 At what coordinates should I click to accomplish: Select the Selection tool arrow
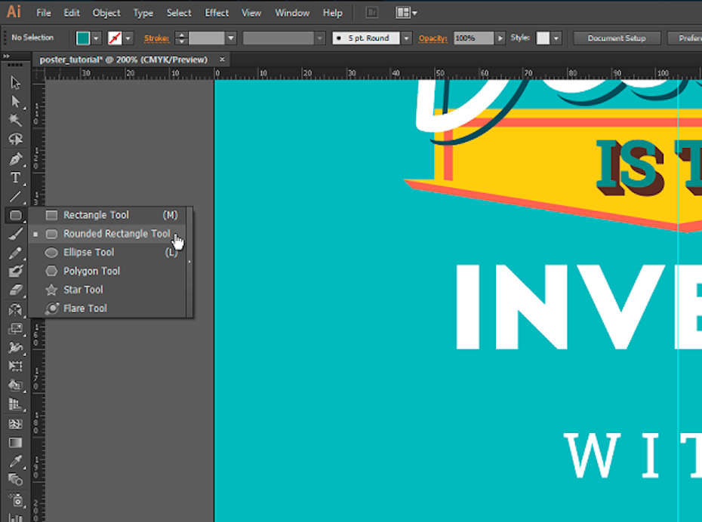tap(15, 82)
